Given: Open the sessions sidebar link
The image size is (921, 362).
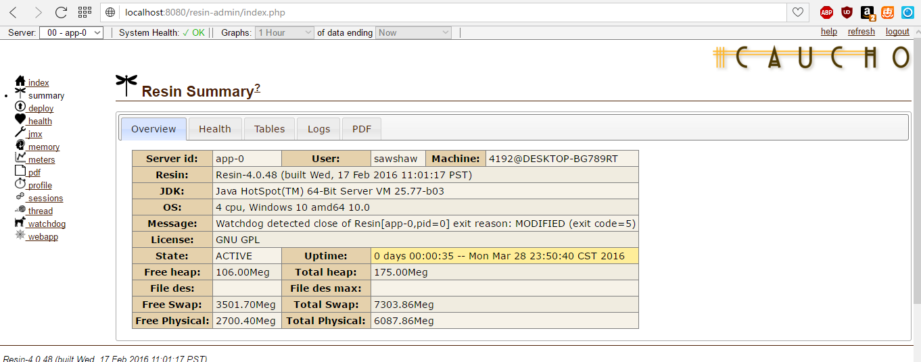Looking at the screenshot, I should pyautogui.click(x=45, y=198).
